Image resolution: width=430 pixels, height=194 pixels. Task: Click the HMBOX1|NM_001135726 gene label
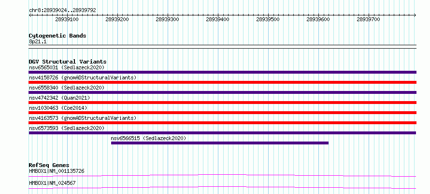pyautogui.click(x=57, y=171)
